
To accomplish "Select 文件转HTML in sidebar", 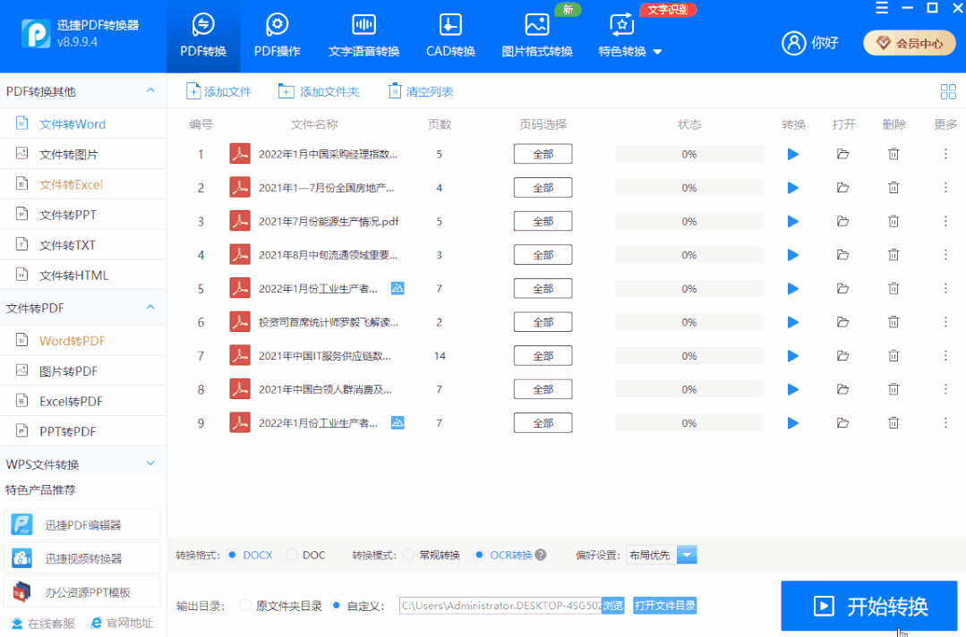I will pyautogui.click(x=83, y=275).
